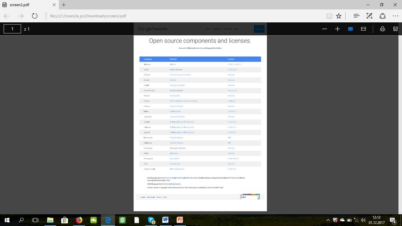Show hidden system tray icons

point(328,220)
